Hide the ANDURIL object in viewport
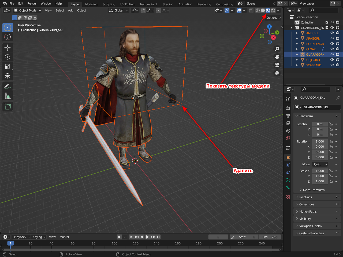 tap(332, 33)
